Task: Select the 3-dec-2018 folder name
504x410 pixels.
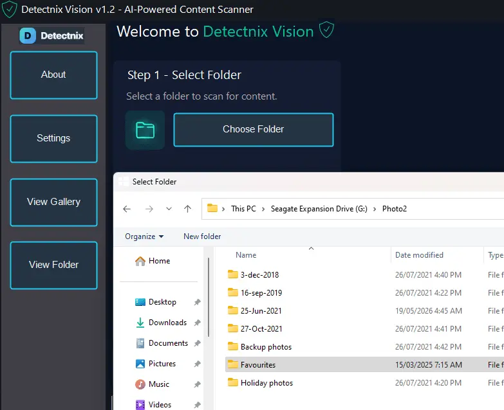Action: (x=259, y=275)
